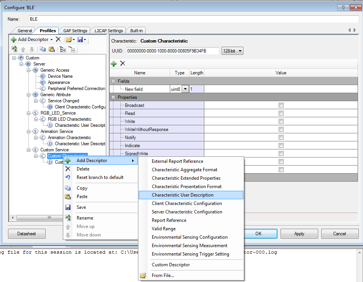This screenshot has width=363, height=282.
Task: Collapse the Properties section
Action: (113, 97)
